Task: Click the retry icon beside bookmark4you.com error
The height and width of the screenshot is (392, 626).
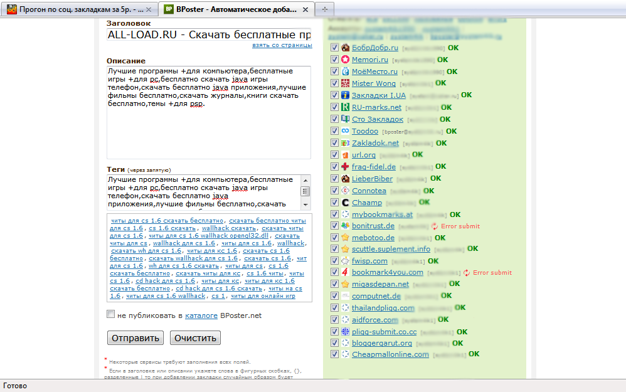Action: pos(467,273)
